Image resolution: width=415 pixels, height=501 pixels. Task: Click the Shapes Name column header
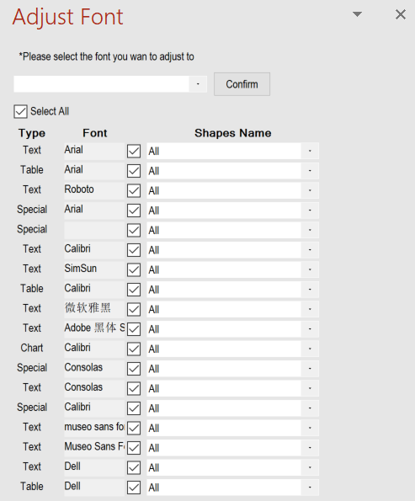[x=233, y=133]
